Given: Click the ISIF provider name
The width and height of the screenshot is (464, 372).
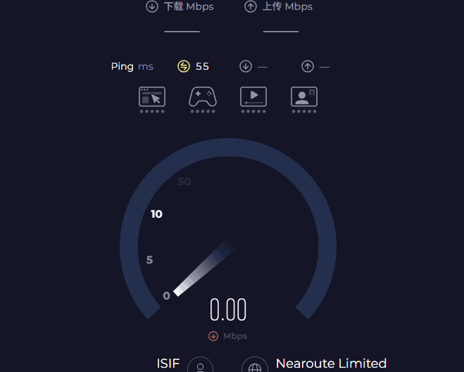Looking at the screenshot, I should pyautogui.click(x=168, y=364).
